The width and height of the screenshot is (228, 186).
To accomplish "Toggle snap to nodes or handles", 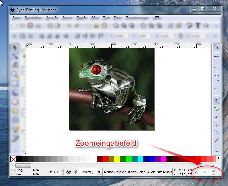I will click(x=216, y=101).
